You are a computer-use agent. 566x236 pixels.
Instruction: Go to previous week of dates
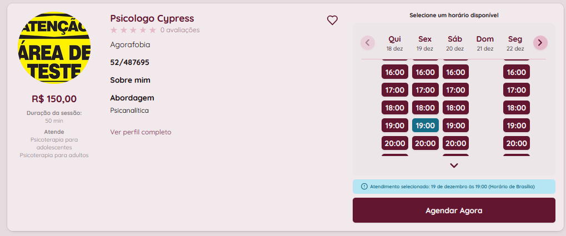click(x=368, y=42)
